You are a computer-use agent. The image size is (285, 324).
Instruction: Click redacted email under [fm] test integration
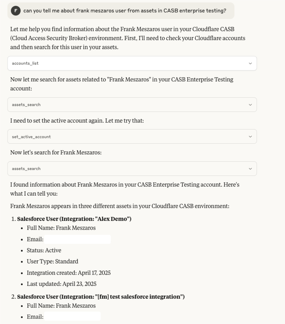click(72, 316)
